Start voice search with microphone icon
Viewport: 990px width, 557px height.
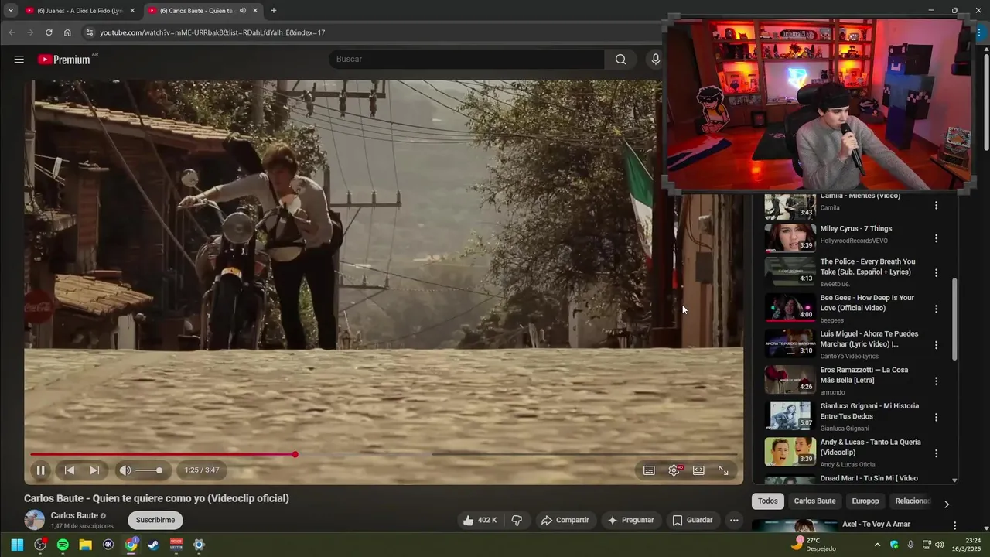(655, 60)
